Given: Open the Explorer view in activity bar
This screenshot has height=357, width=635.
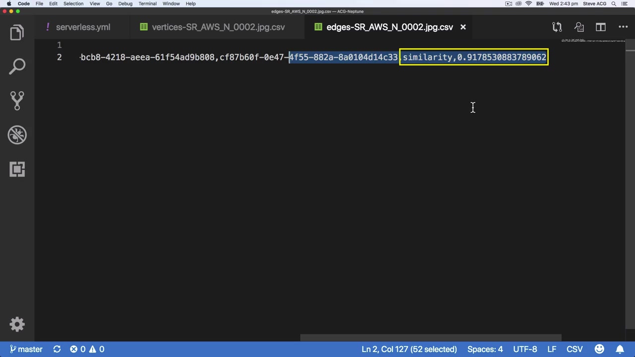Looking at the screenshot, I should (x=17, y=33).
